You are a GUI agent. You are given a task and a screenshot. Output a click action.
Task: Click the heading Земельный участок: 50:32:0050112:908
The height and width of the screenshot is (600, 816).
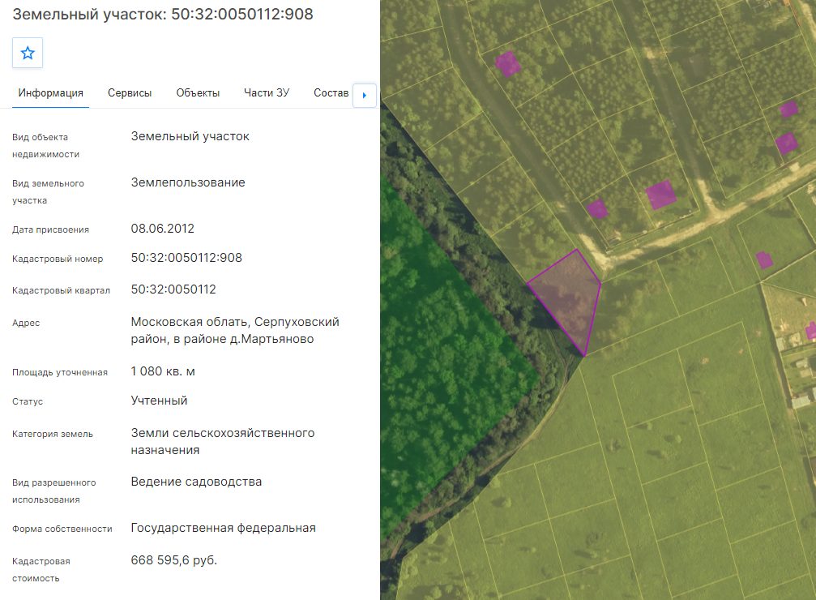click(163, 14)
